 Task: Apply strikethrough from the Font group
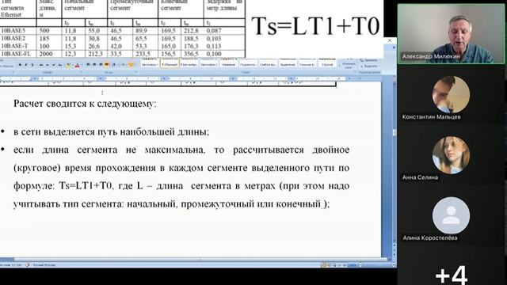pos(41,65)
